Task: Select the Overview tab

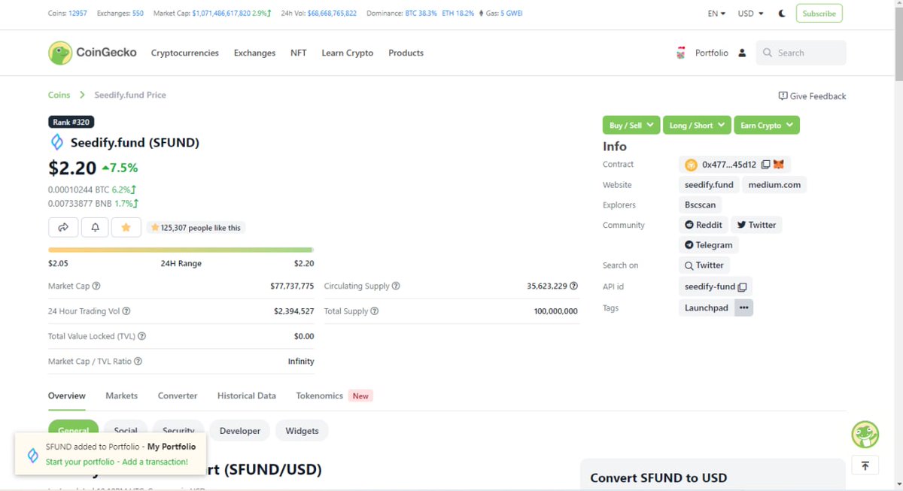Action: [x=67, y=396]
